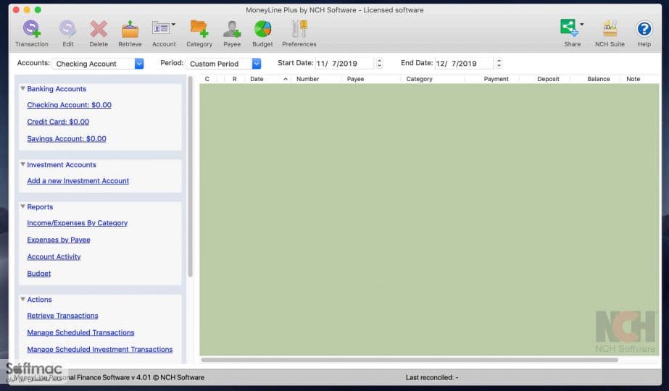The height and width of the screenshot is (391, 669).
Task: Click the sidebar vertical scrollbar
Action: [x=191, y=176]
